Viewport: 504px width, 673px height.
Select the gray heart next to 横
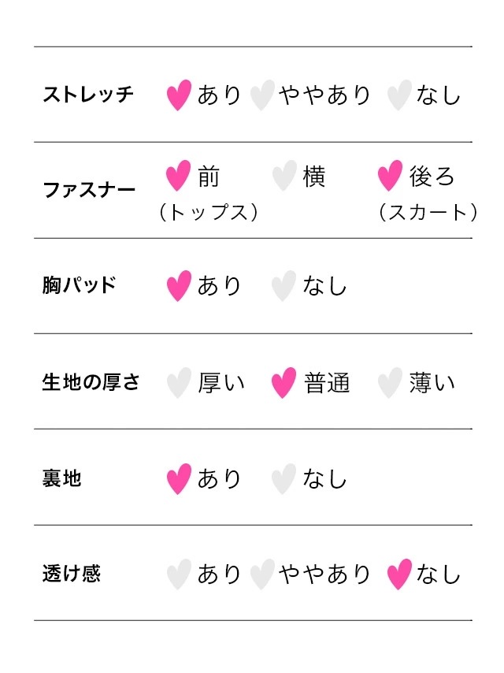[x=284, y=176]
